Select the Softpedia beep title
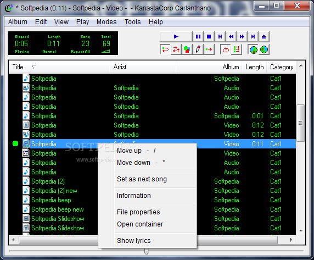This screenshot has height=260, width=314. coord(51,200)
